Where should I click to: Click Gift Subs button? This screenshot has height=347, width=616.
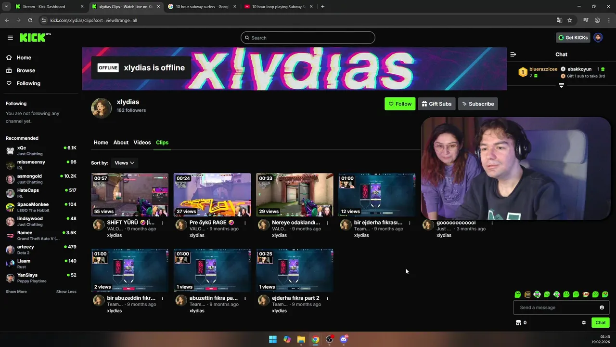(436, 104)
